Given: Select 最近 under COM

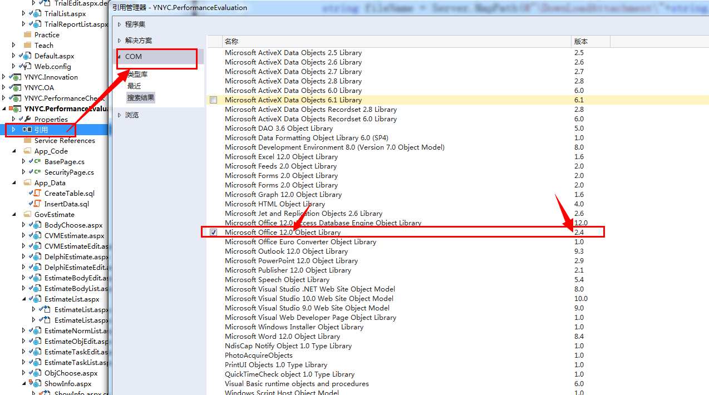Looking at the screenshot, I should pyautogui.click(x=134, y=86).
